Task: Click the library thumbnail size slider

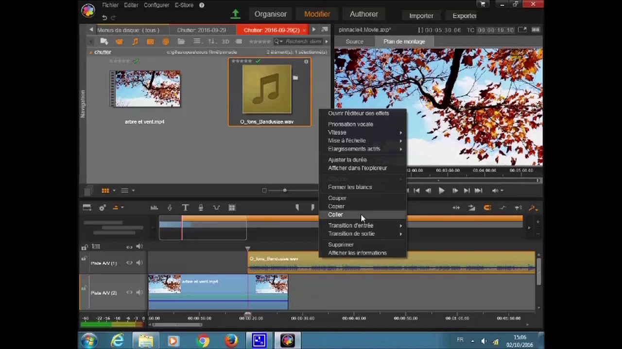Action: click(285, 190)
